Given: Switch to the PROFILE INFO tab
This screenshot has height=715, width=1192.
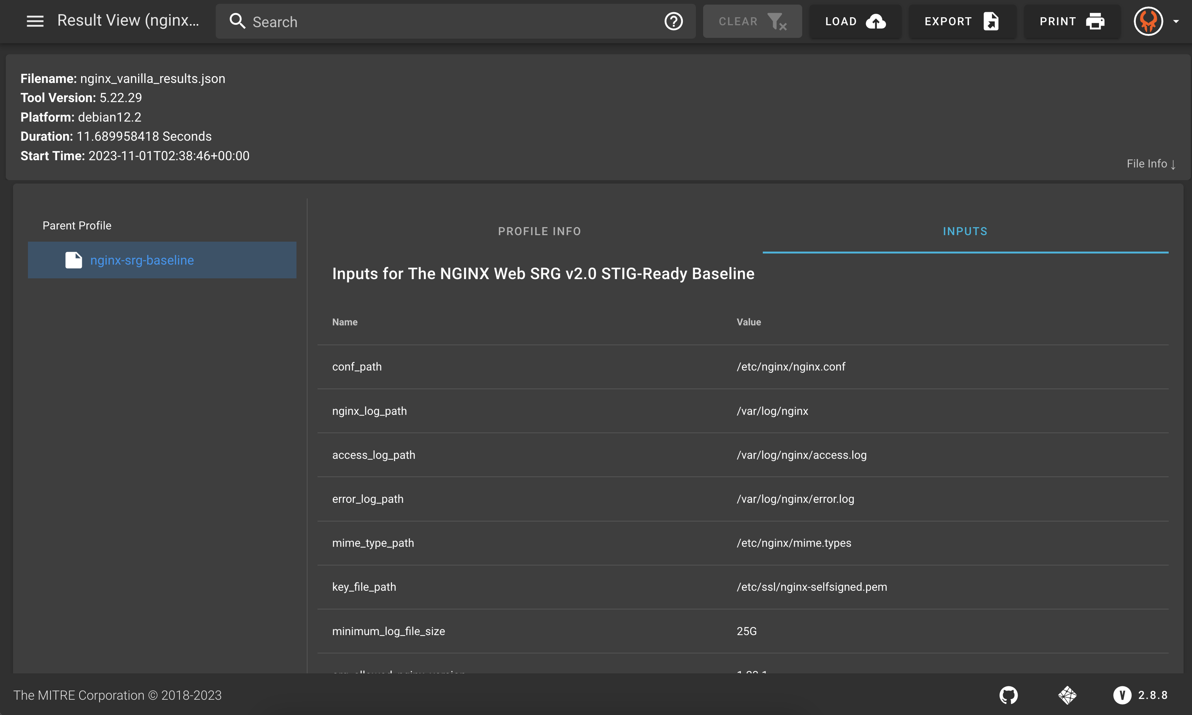Looking at the screenshot, I should [538, 231].
